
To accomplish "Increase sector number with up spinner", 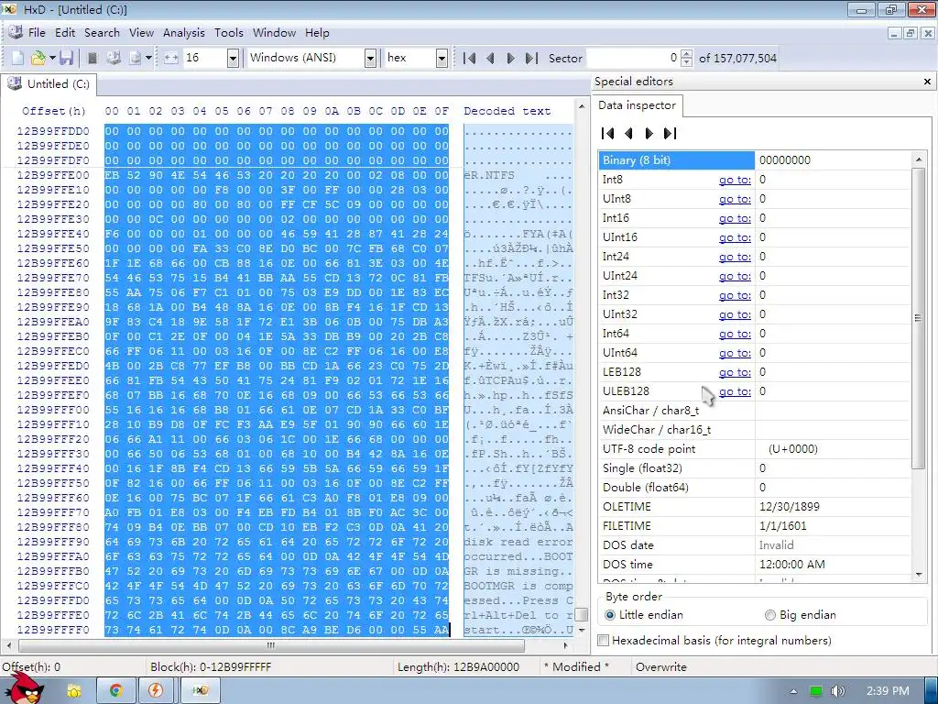I will 687,54.
